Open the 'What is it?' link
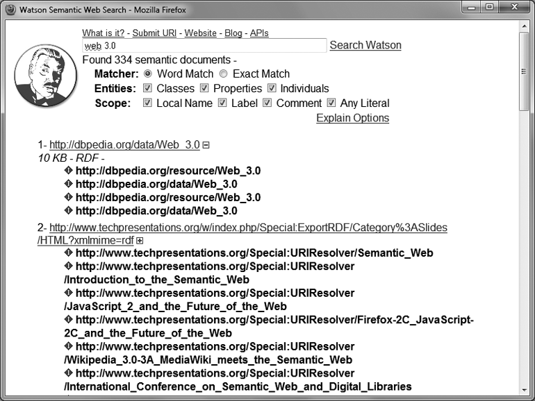 point(104,33)
